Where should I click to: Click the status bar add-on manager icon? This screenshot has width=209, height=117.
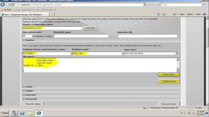coord(144,108)
